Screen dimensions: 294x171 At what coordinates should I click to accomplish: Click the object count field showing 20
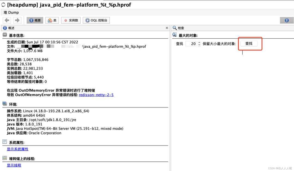point(191,44)
